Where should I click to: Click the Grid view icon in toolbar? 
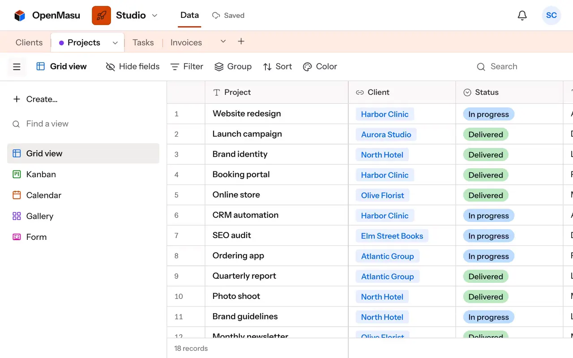tap(40, 67)
